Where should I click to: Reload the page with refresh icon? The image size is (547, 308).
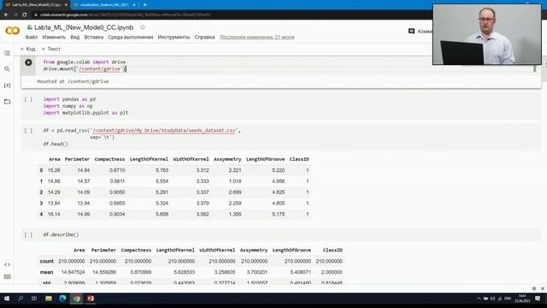25,15
